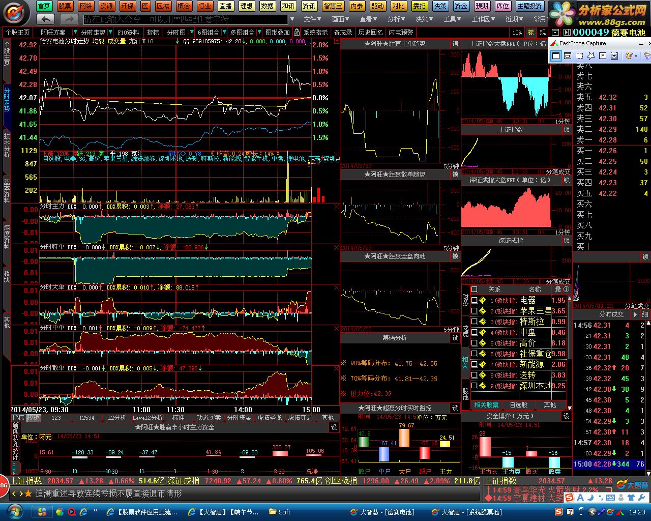Close the 分时主力 DDX indicator panel
Viewport: 651px width, 521px height.
tap(336, 207)
